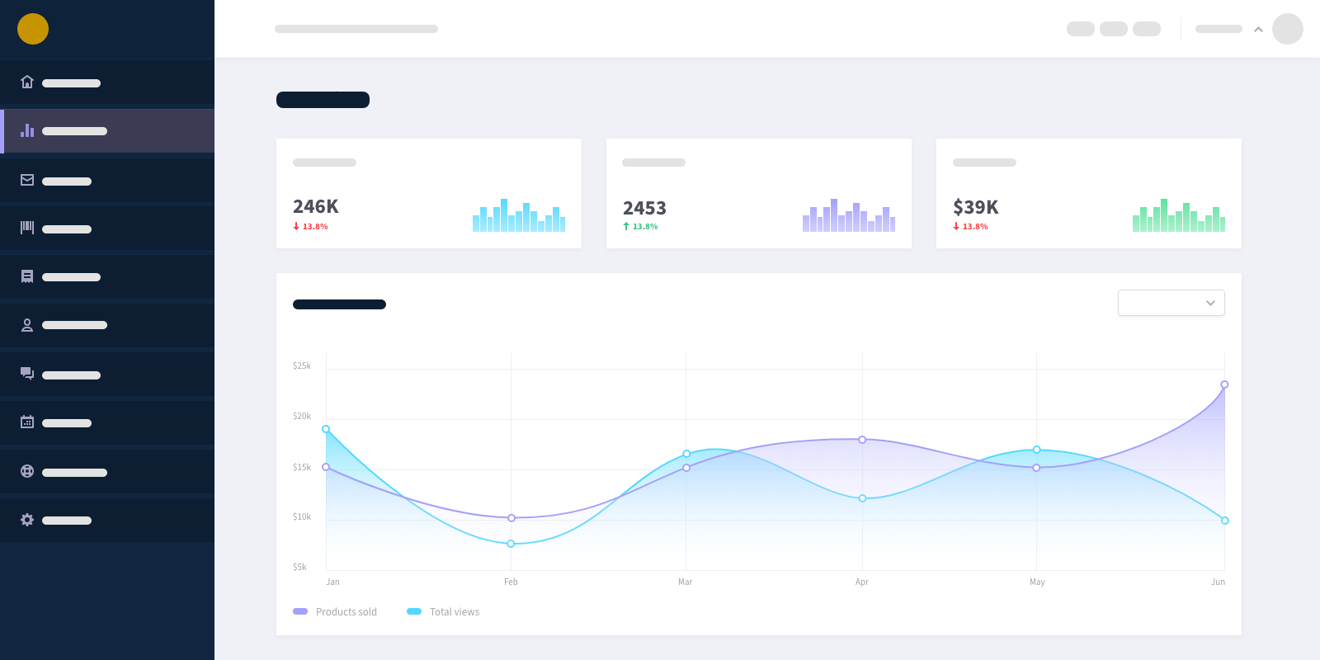1320x660 pixels.
Task: Click the Jun month label
Action: click(1218, 582)
